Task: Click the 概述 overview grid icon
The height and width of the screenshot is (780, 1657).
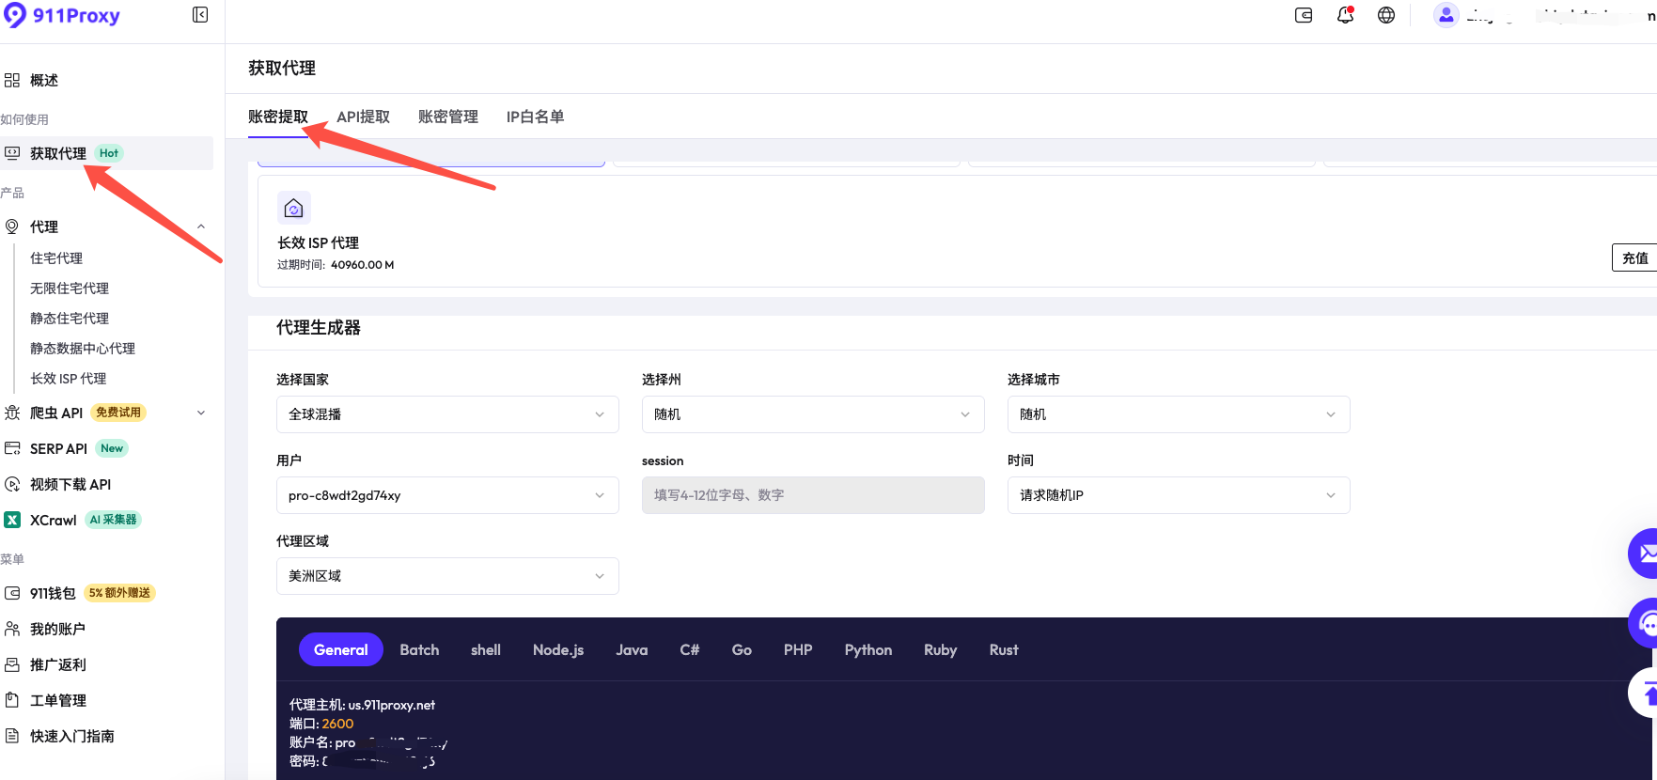Action: [12, 81]
